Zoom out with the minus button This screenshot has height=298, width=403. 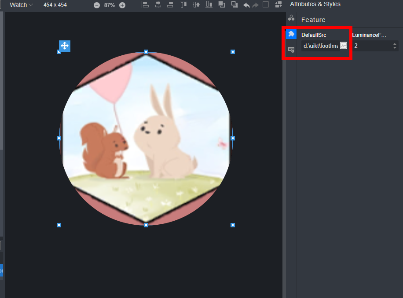point(97,5)
